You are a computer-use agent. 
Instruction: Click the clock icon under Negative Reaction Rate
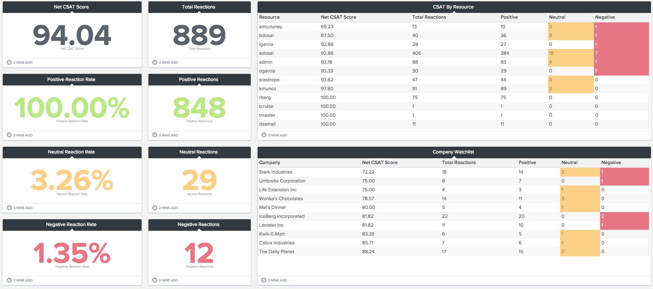pos(9,280)
